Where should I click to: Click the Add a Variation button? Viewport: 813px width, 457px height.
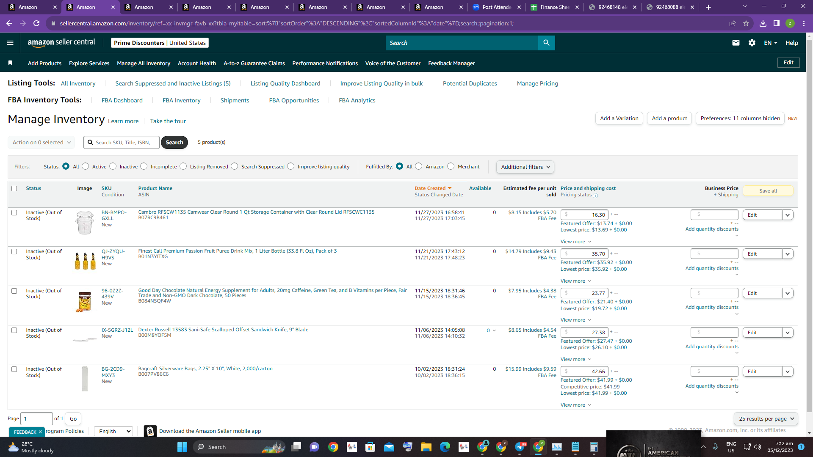coord(619,118)
